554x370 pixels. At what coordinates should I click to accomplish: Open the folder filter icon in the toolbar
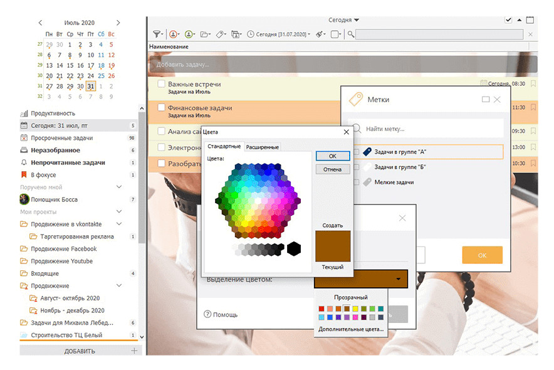tap(205, 34)
